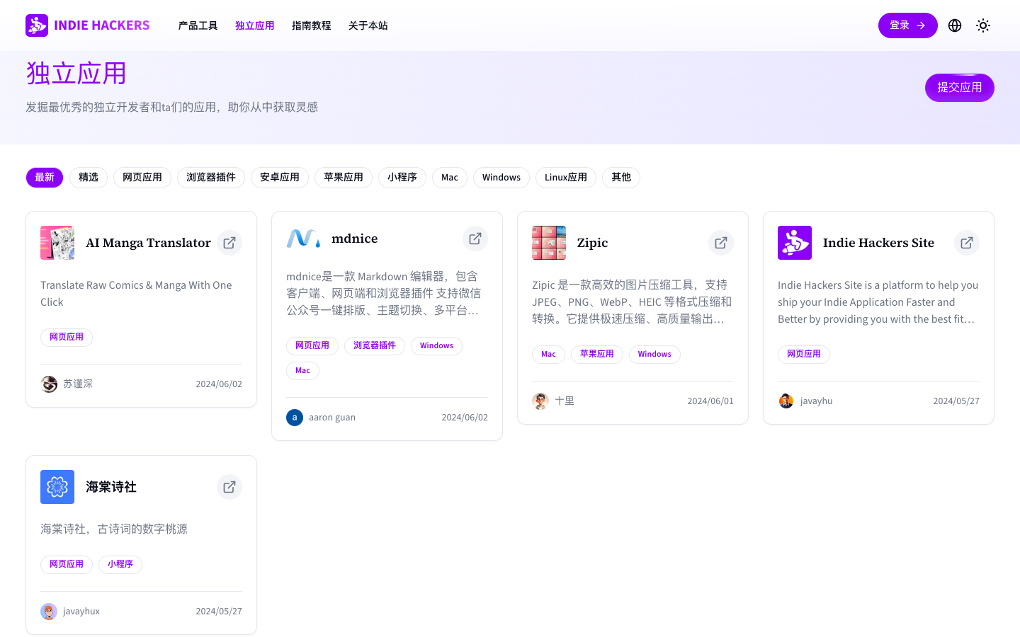
Task: Click the Zipic app thumbnail icon
Action: [x=548, y=242]
